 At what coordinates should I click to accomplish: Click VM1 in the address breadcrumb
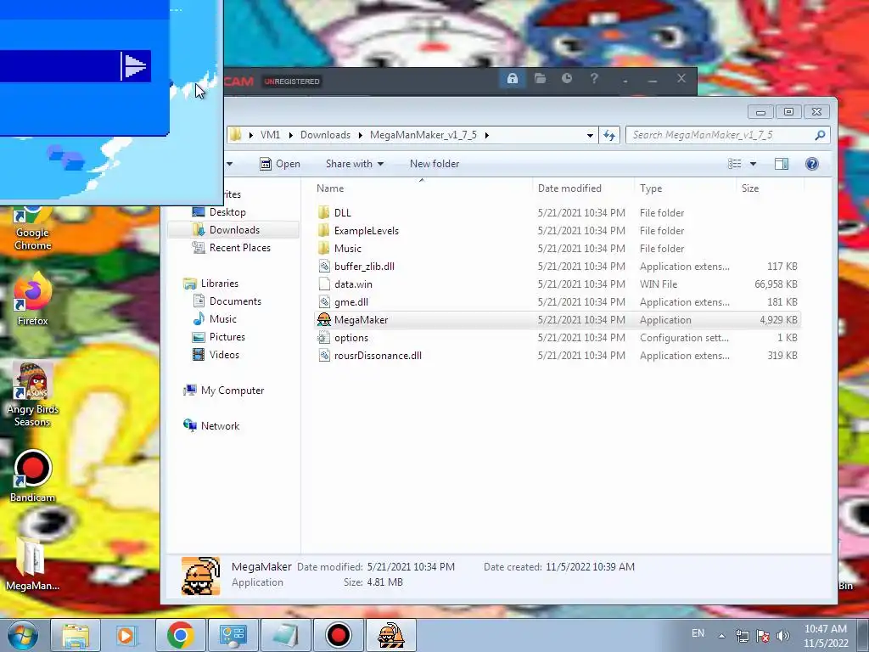[271, 135]
